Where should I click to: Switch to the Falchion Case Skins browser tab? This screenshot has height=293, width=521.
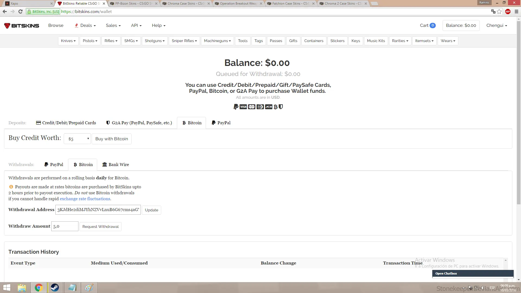click(291, 4)
